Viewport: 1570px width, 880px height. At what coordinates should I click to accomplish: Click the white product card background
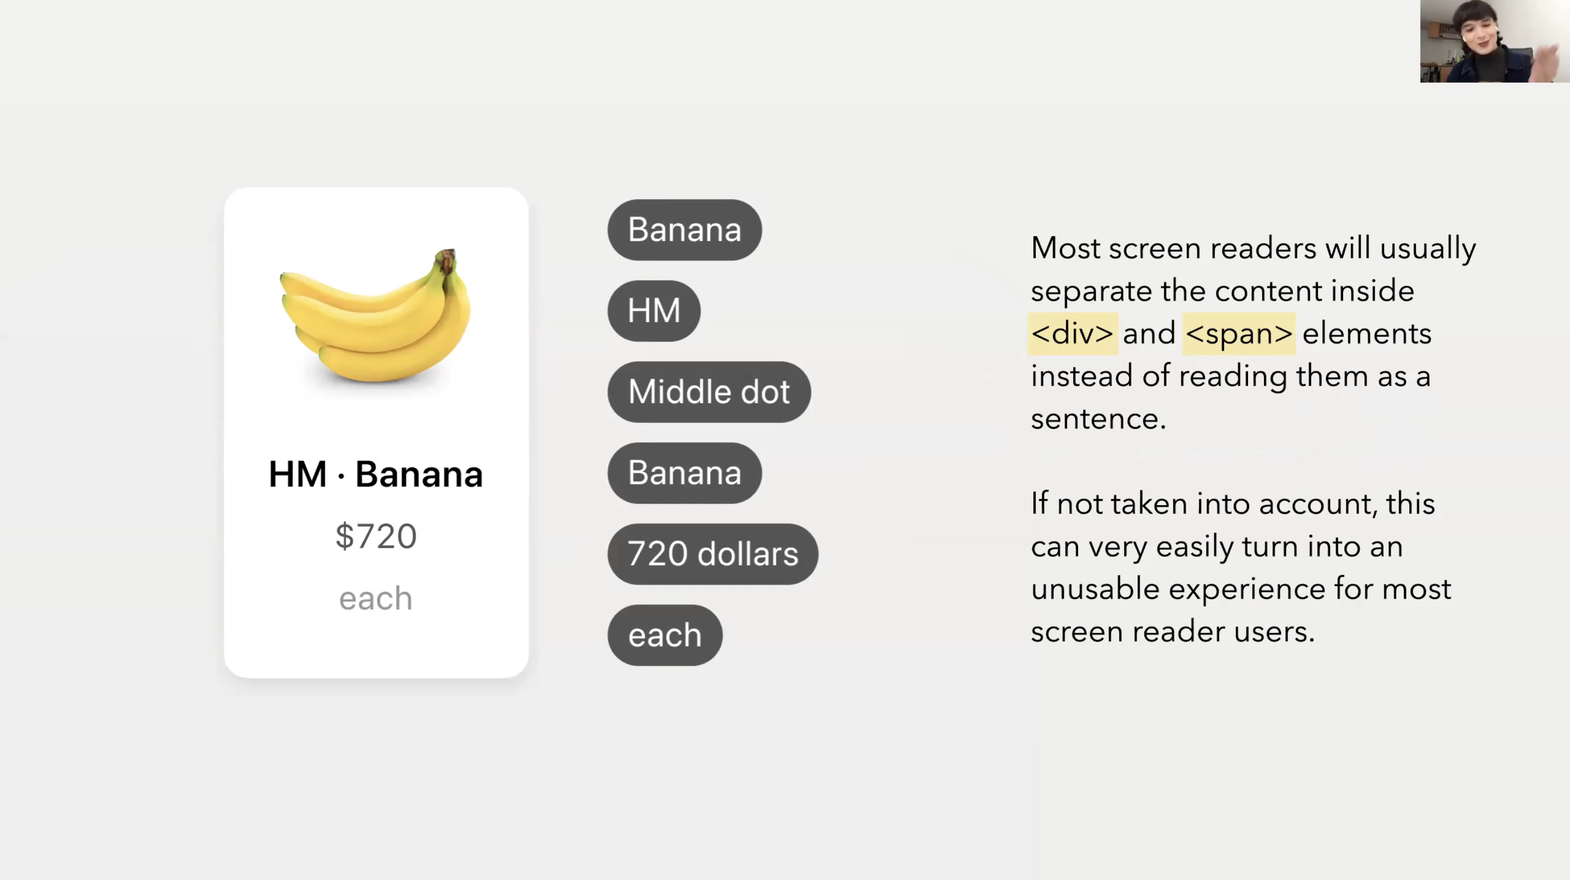coord(376,432)
